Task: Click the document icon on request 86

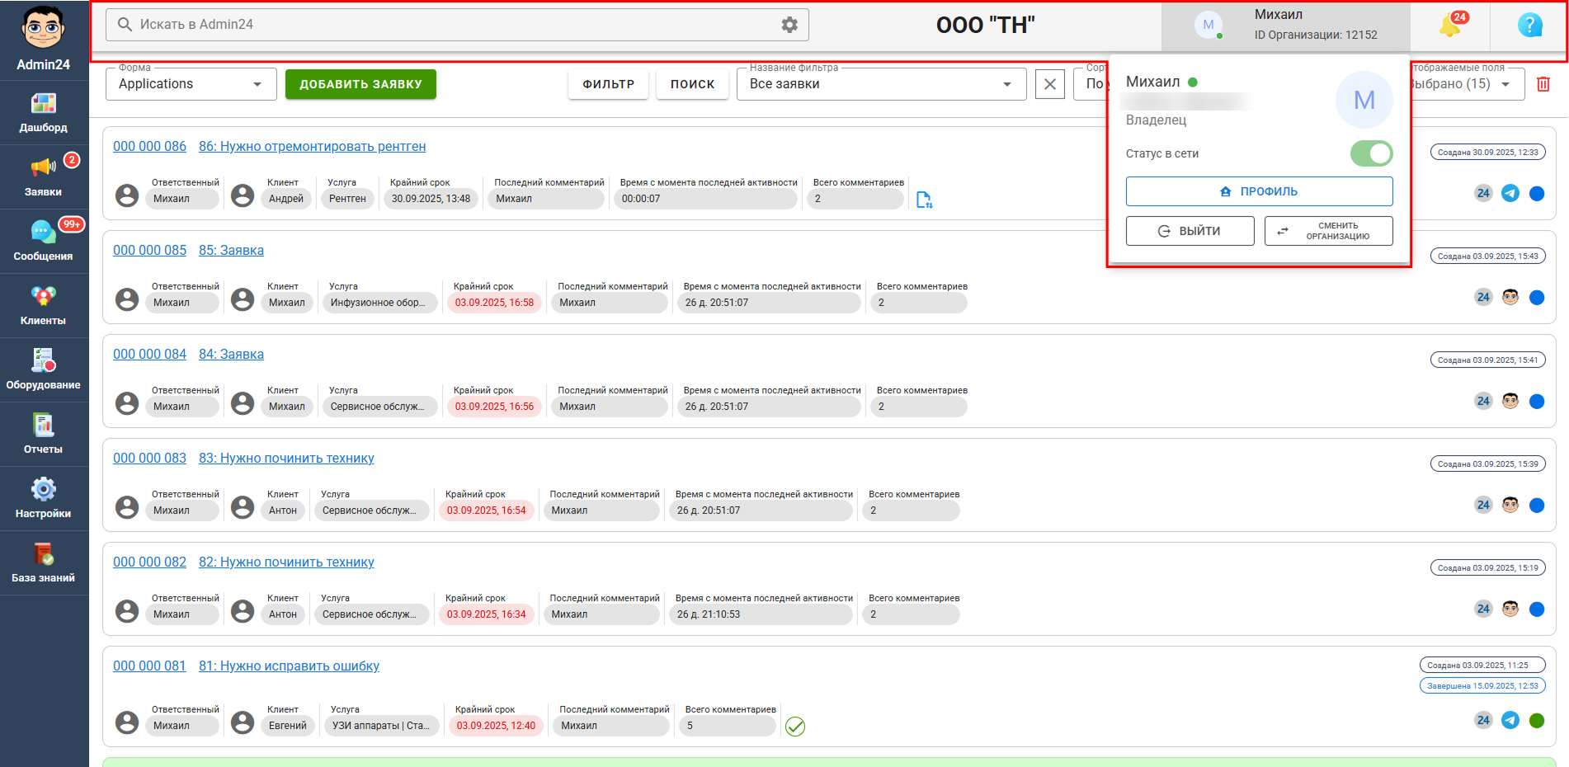Action: [924, 200]
